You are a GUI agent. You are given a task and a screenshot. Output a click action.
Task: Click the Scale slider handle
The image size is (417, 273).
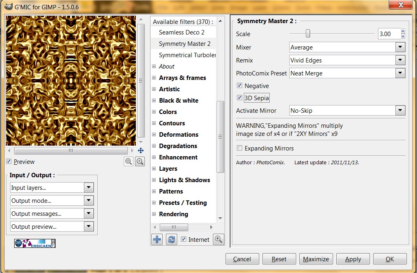[308, 34]
